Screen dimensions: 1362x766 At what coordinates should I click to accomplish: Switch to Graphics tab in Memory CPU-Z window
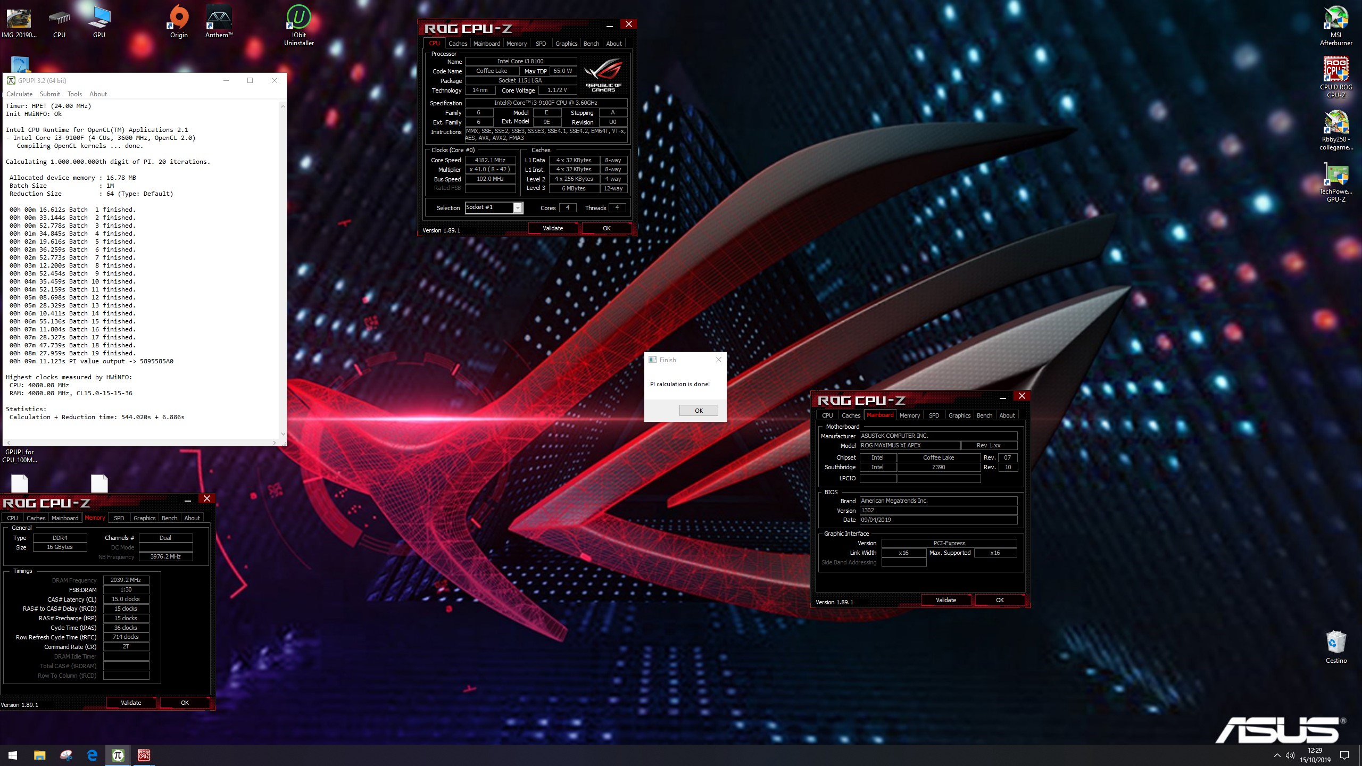coord(145,518)
